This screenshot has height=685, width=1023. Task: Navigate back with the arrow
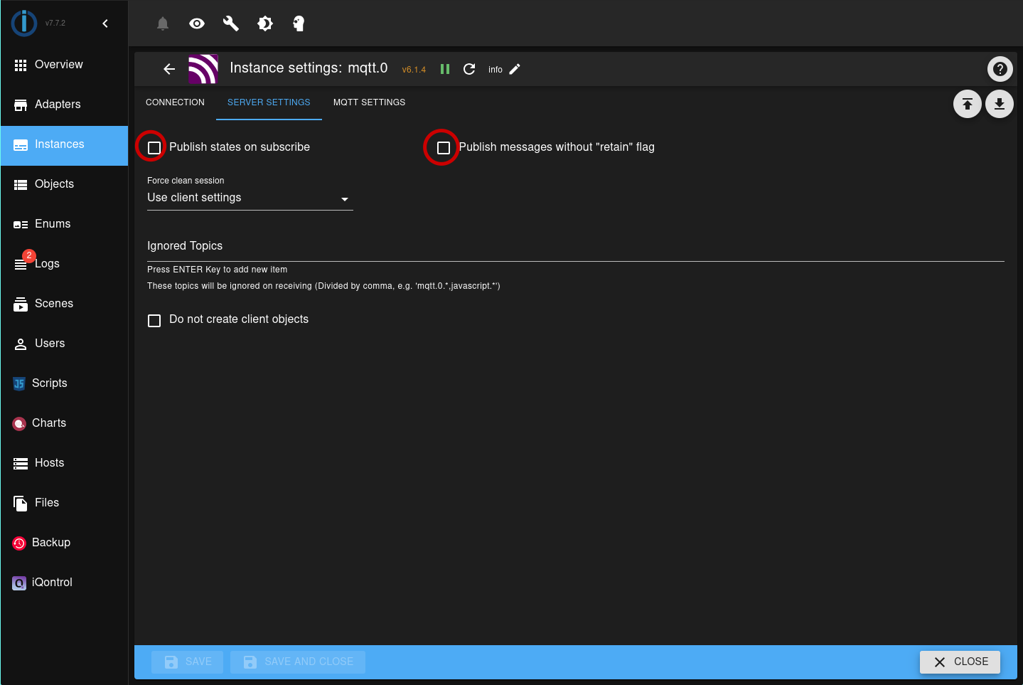(x=168, y=69)
